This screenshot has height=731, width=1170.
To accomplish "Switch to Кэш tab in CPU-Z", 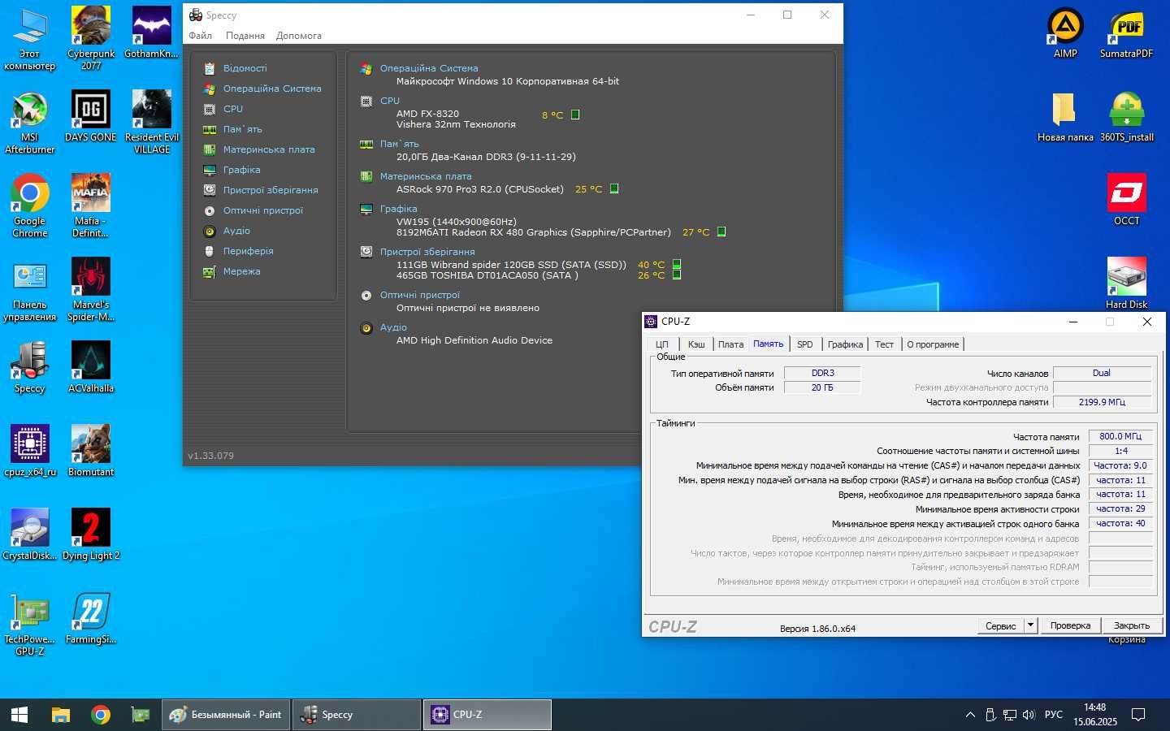I will (696, 344).
